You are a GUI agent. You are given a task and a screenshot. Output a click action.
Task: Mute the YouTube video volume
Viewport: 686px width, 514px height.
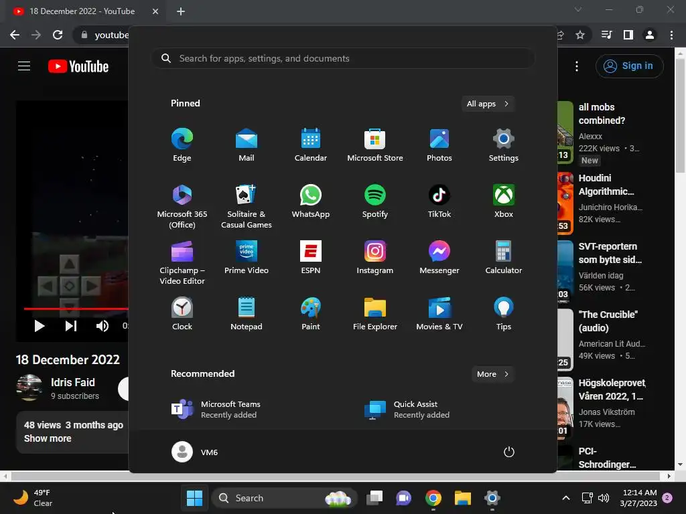coord(102,326)
